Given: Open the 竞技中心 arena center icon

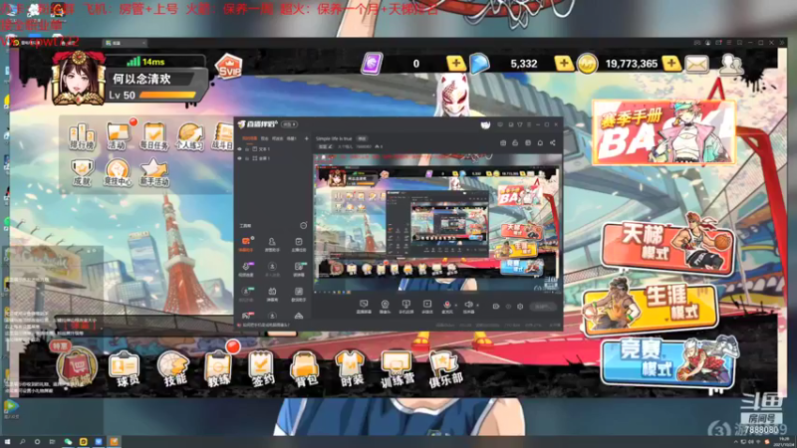Looking at the screenshot, I should [118, 172].
